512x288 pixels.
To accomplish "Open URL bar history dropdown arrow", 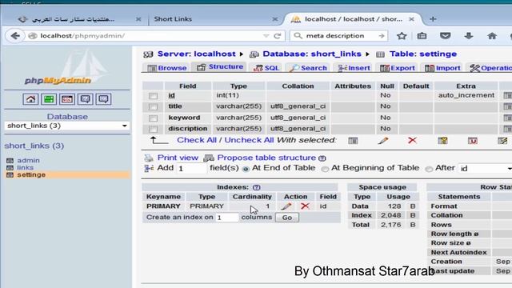I will (266, 36).
